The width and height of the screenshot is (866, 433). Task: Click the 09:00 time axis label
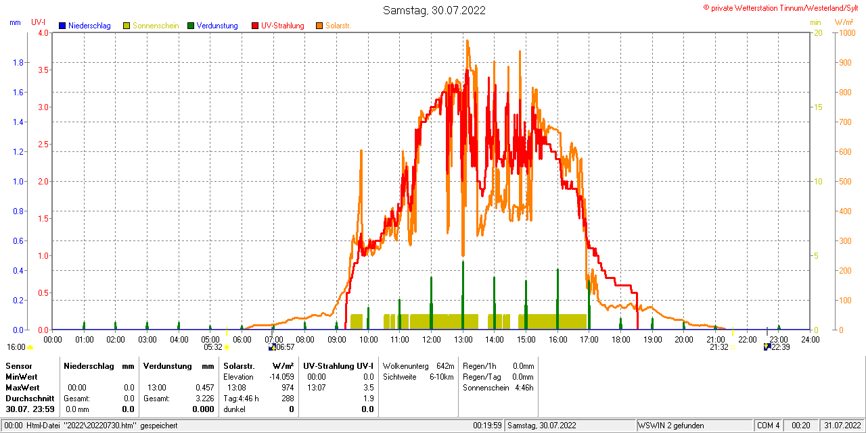click(337, 339)
